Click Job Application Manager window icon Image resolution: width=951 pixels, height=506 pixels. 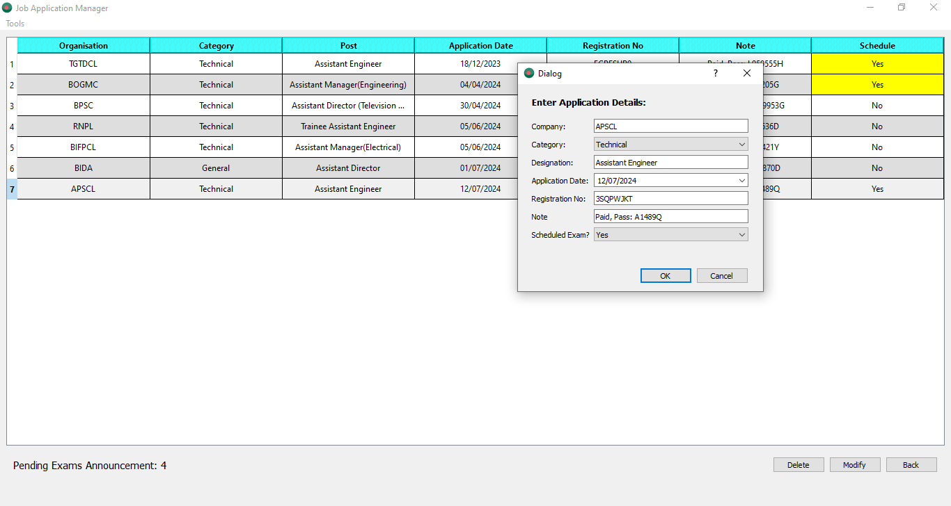coord(7,8)
